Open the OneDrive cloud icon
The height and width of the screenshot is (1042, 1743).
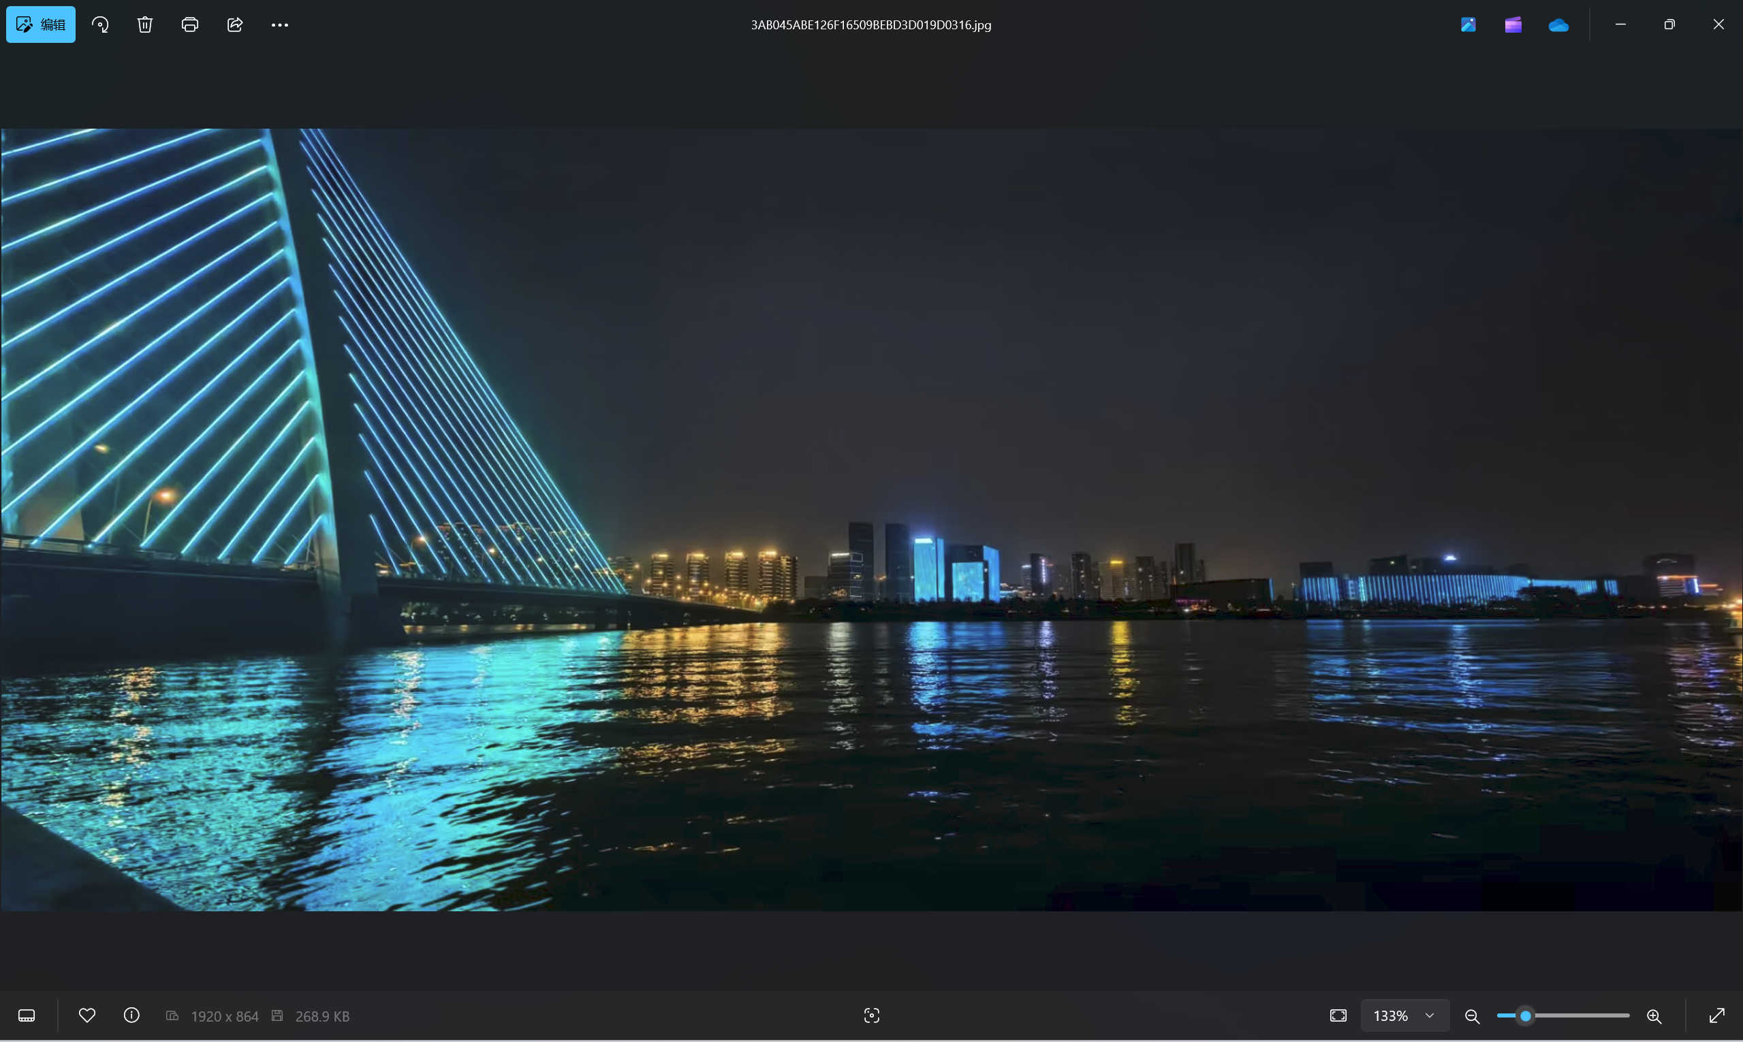pos(1558,25)
